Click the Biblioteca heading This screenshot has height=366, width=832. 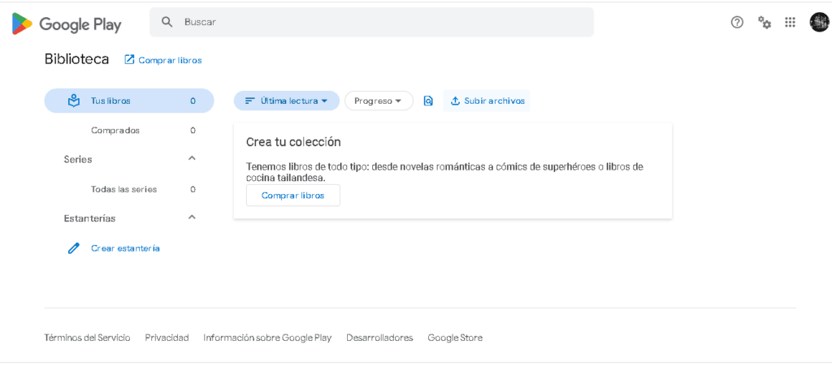point(77,59)
